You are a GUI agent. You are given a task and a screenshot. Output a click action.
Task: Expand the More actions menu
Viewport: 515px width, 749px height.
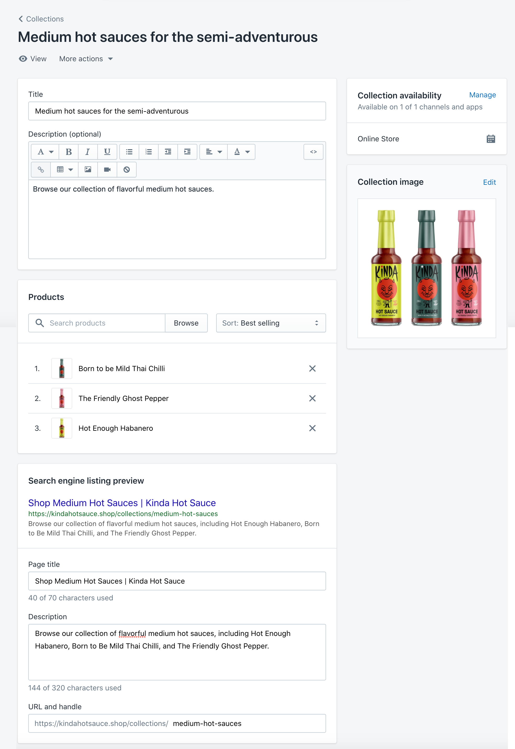click(87, 59)
